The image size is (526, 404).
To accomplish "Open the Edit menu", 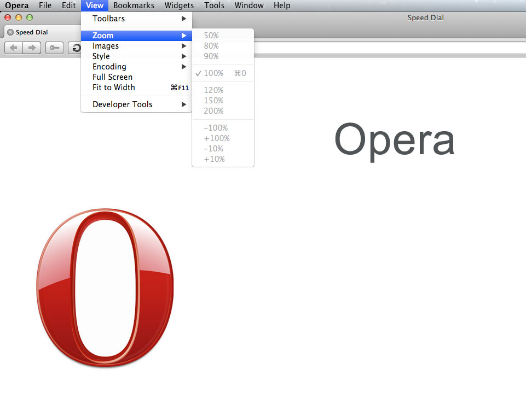I will 69,5.
